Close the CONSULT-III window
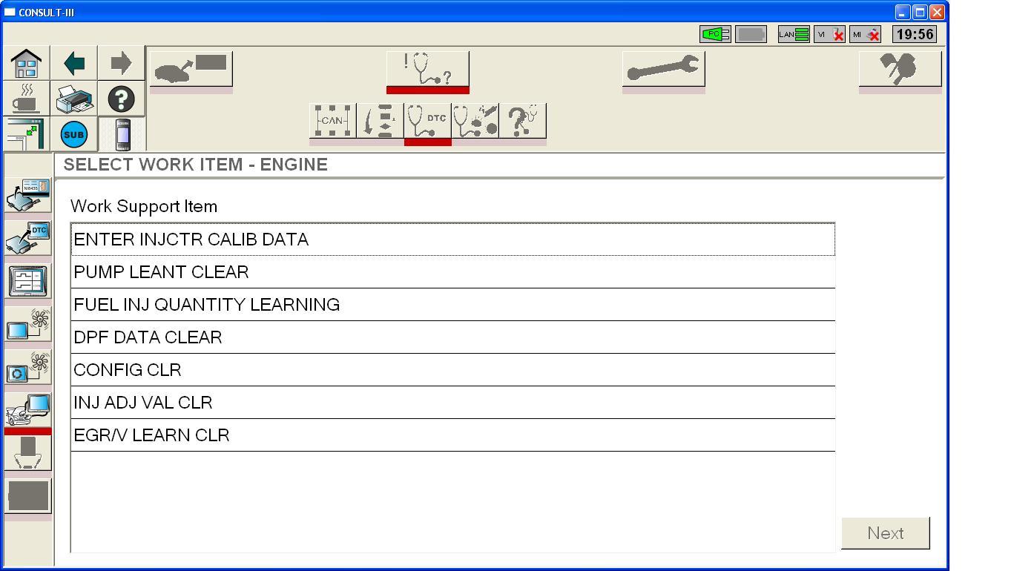 [x=937, y=12]
